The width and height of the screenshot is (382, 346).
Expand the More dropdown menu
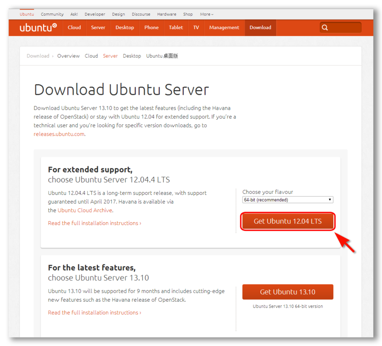pos(207,14)
